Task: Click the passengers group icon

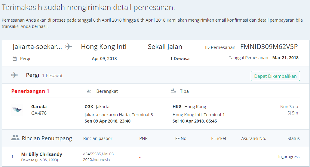Action: 15,138
